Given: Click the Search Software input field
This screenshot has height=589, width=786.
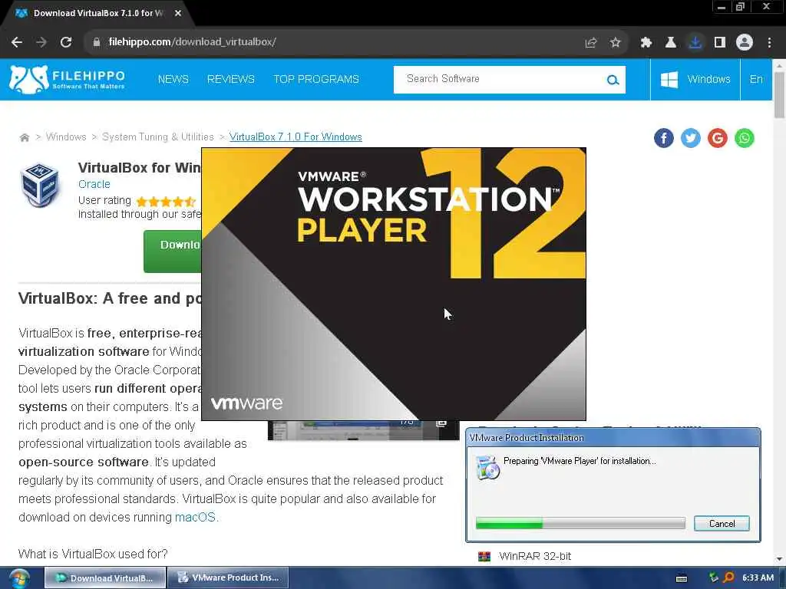Looking at the screenshot, I should tap(501, 79).
